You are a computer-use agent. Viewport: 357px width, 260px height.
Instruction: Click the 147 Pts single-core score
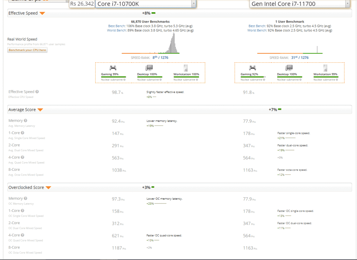pyautogui.click(x=117, y=133)
